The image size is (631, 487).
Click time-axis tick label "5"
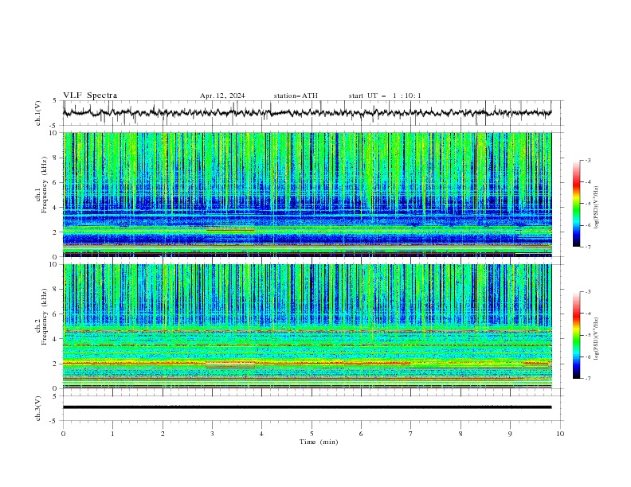click(x=312, y=434)
